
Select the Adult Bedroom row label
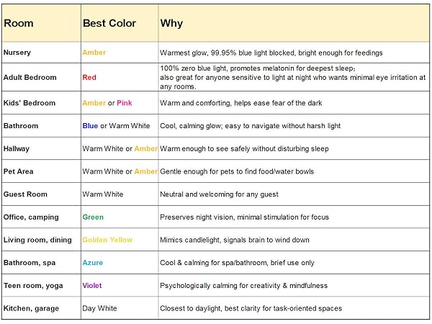click(30, 78)
